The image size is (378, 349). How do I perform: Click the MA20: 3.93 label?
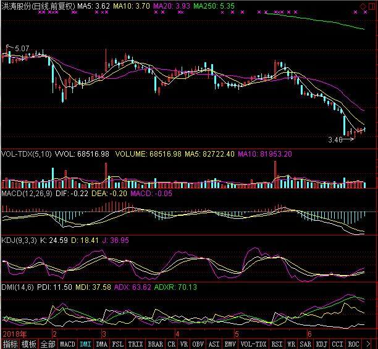pos(172,6)
